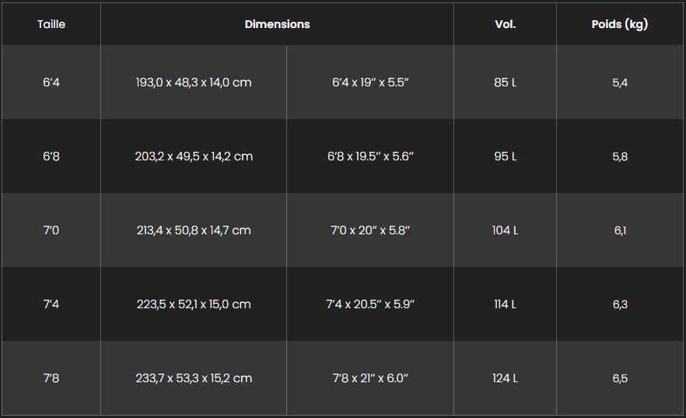Select the 6'4 size cell
The width and height of the screenshot is (686, 418).
click(x=51, y=83)
